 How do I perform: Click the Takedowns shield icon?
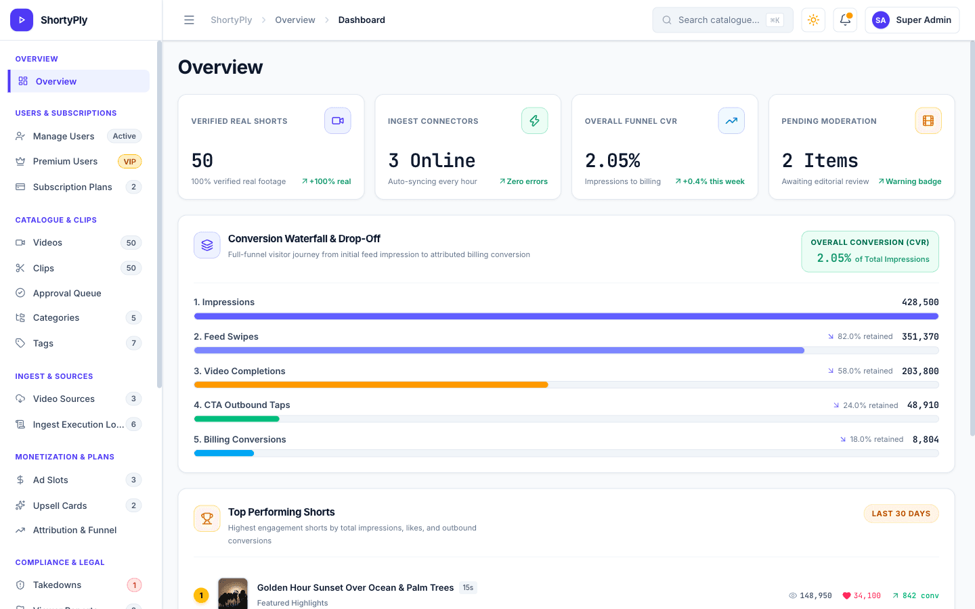click(x=20, y=585)
